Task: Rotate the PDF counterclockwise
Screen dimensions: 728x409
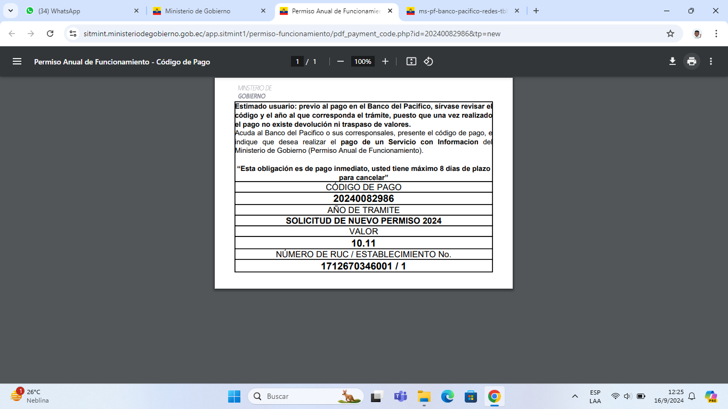Action: coord(428,61)
